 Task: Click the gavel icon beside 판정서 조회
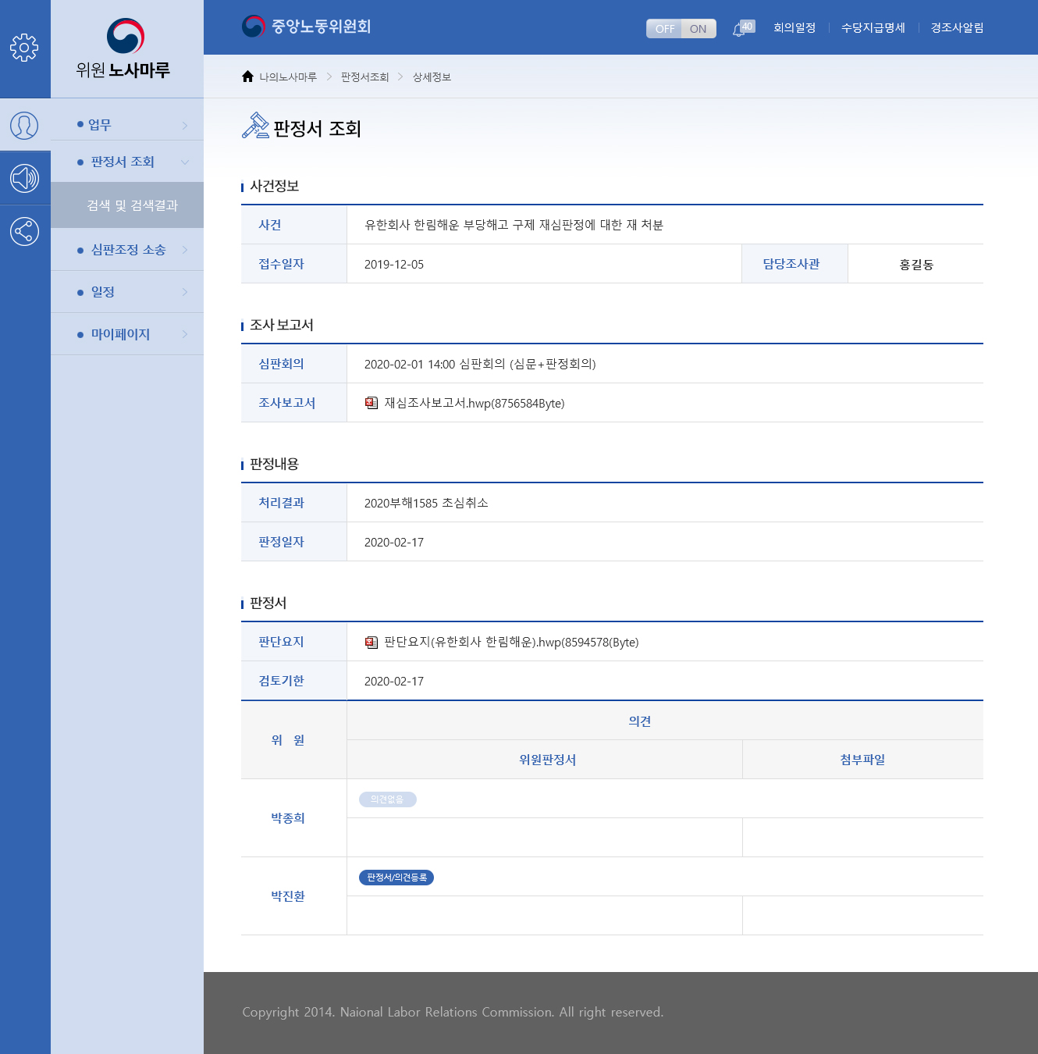coord(255,126)
